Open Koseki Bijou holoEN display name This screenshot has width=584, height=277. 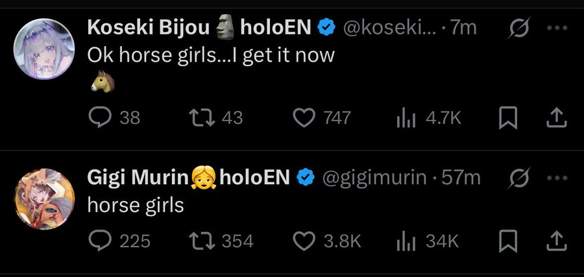pos(199,27)
